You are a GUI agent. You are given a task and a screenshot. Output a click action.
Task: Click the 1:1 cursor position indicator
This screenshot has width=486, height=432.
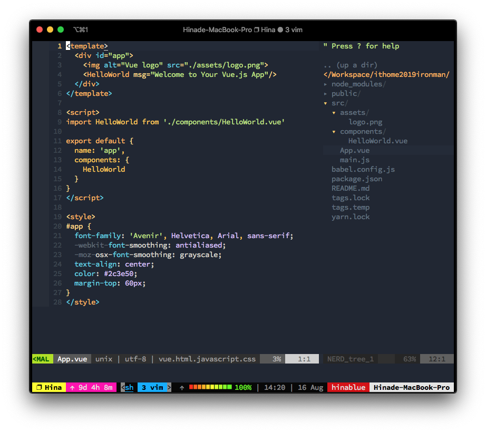pos(304,359)
